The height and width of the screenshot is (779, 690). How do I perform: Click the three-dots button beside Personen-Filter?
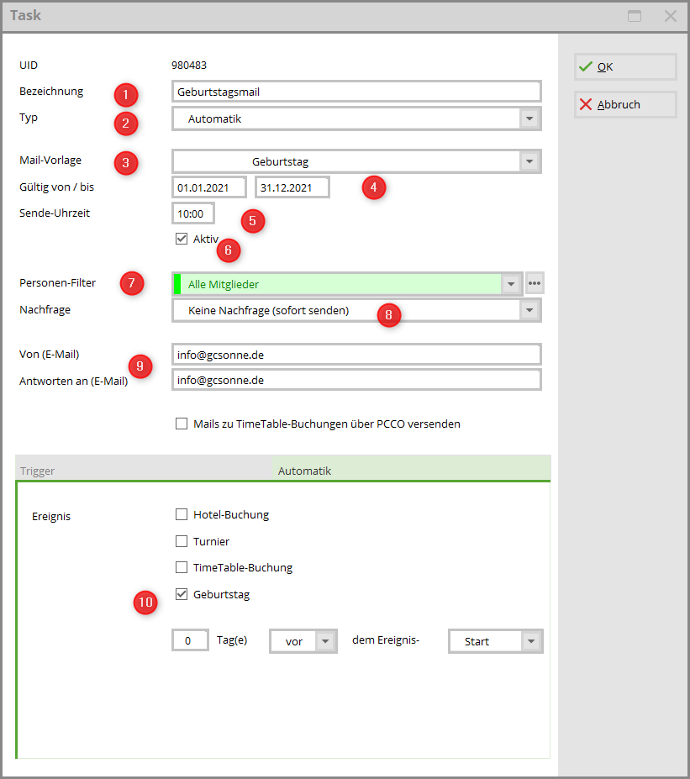coord(535,283)
